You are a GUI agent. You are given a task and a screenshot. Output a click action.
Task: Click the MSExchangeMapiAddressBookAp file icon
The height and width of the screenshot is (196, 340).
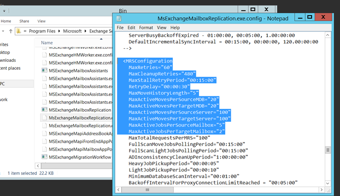coord(44,134)
